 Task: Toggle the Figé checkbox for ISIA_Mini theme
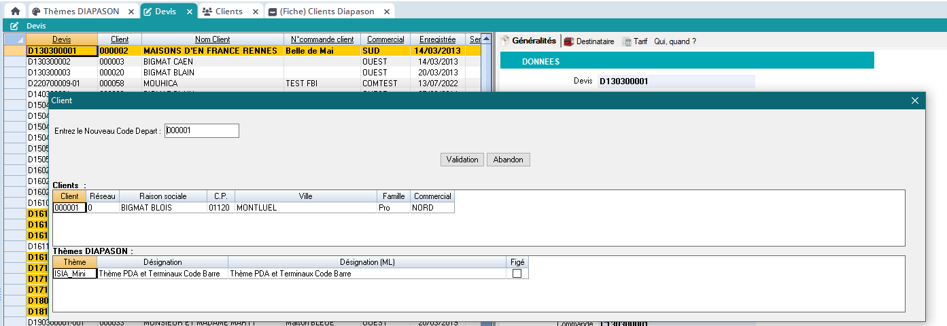coord(517,274)
